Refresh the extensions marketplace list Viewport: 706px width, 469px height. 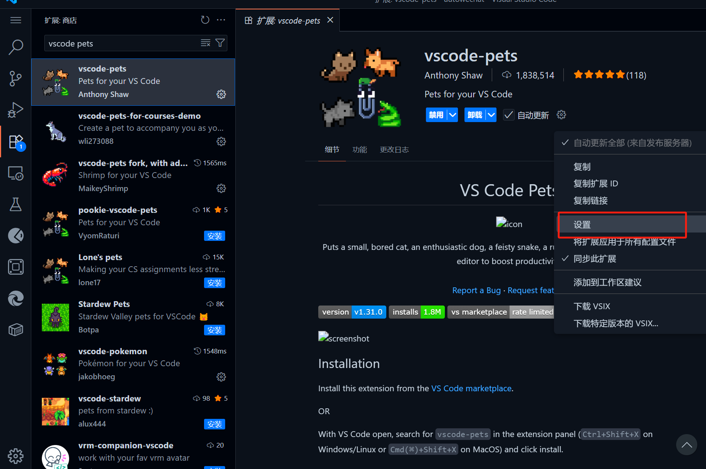pos(205,20)
